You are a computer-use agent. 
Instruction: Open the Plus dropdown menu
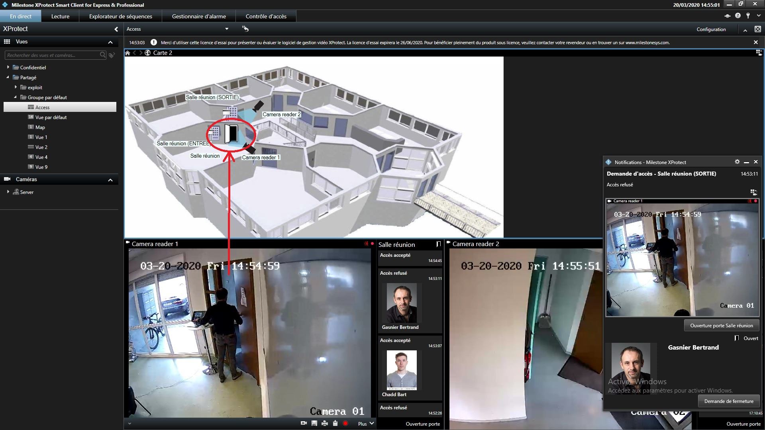(x=366, y=424)
